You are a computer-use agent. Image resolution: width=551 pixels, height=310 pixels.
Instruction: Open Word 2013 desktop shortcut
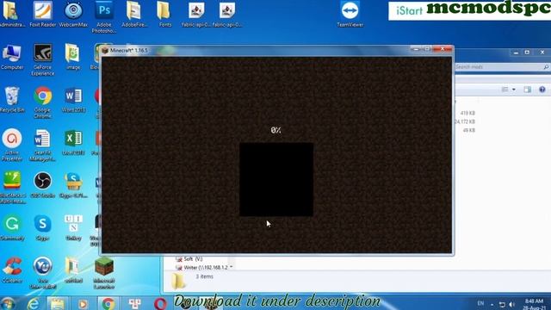click(73, 100)
